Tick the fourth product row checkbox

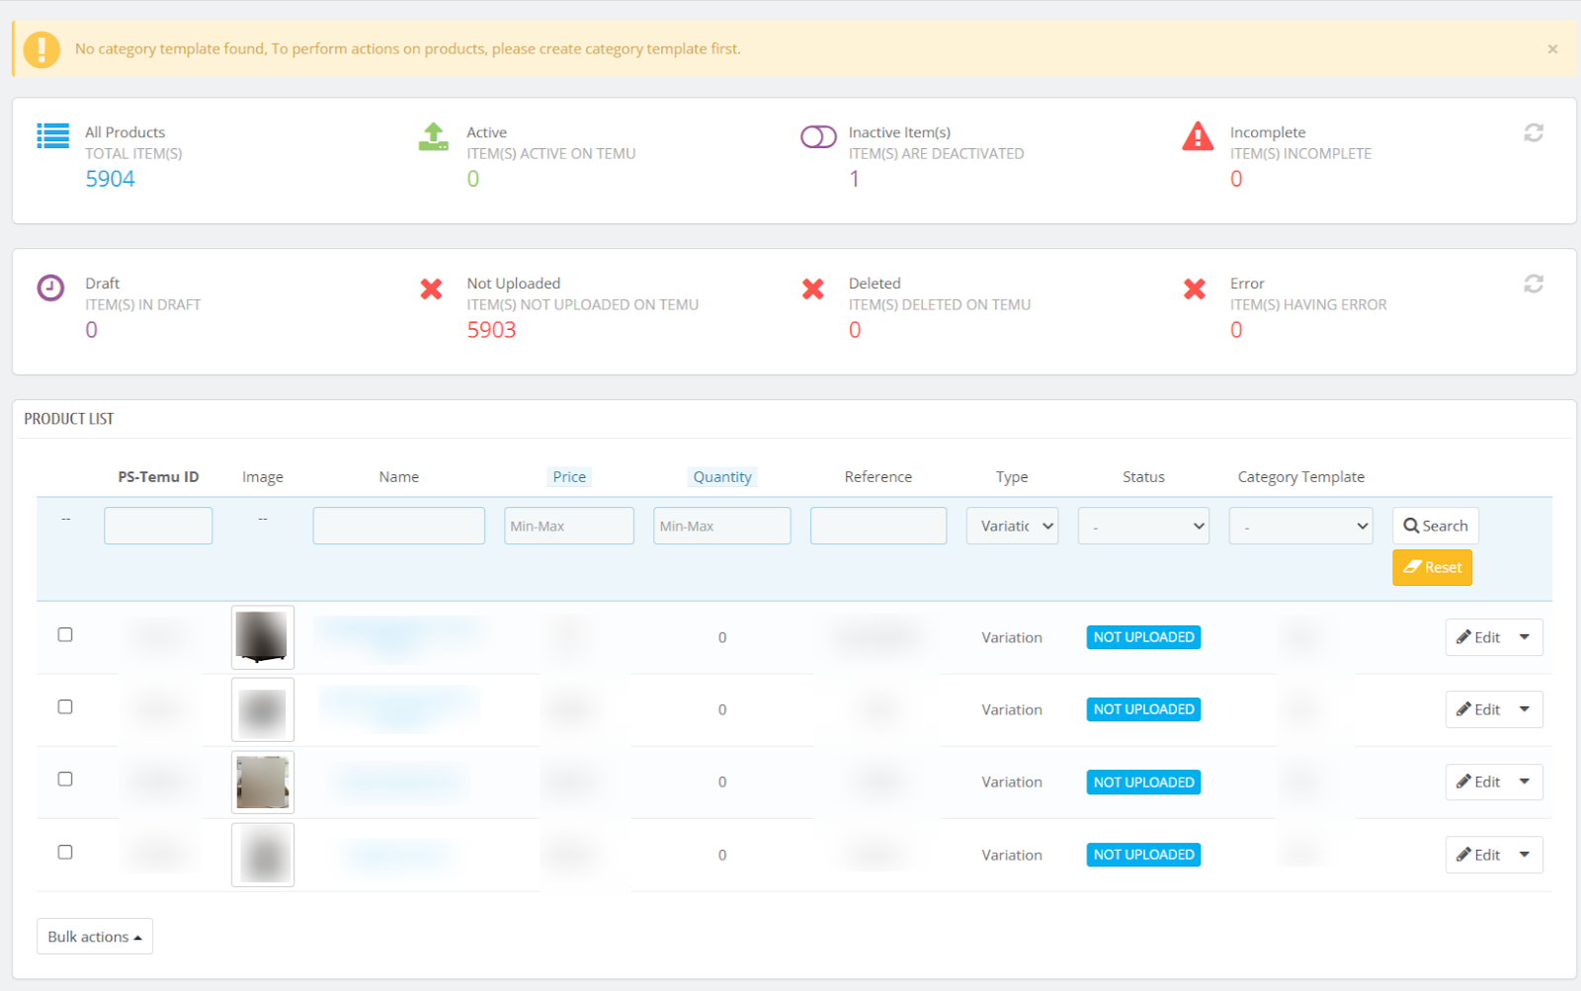pos(65,852)
